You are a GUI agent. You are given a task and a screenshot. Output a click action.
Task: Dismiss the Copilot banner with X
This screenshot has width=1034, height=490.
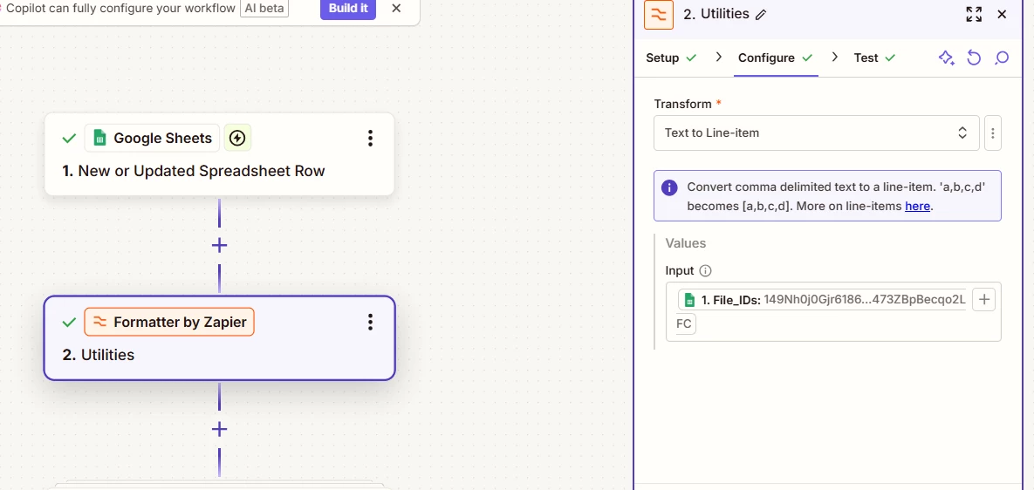click(x=396, y=9)
